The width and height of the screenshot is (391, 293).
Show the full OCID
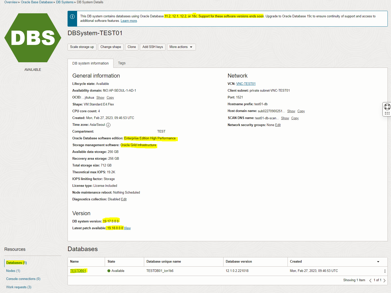pos(100,98)
